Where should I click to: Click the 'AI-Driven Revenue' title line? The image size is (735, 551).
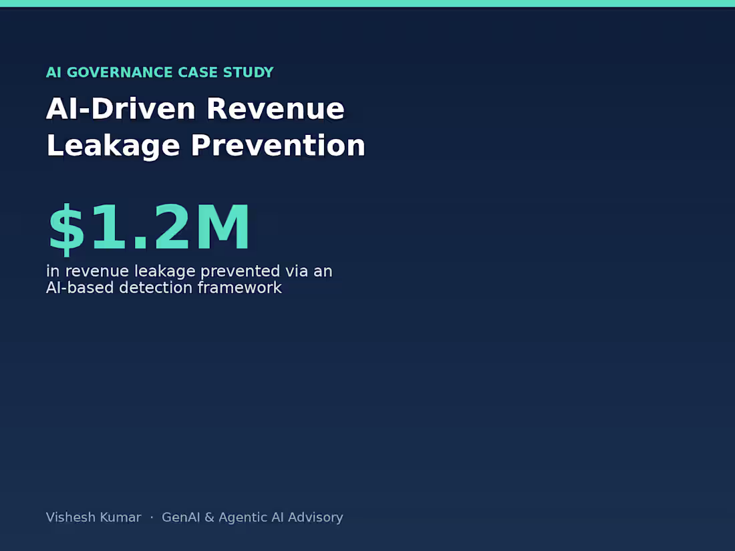[x=195, y=109]
